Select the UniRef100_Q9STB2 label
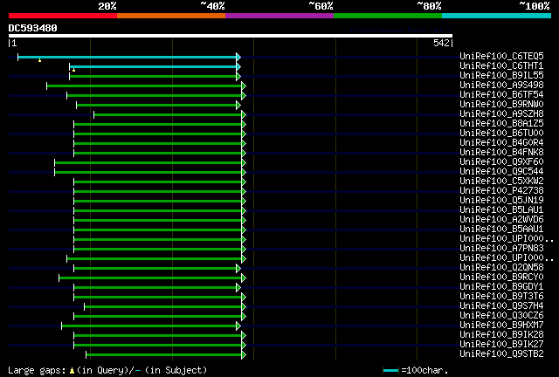 pos(501,354)
